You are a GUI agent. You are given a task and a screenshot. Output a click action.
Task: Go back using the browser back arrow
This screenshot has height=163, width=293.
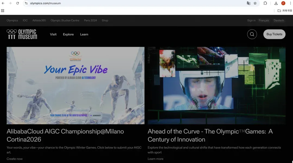[3, 3]
